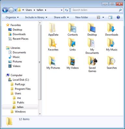Image resolution: width=125 pixels, height=129 pixels.
Task: Click the sidebar scrollbar up arrow
Action: point(40,23)
